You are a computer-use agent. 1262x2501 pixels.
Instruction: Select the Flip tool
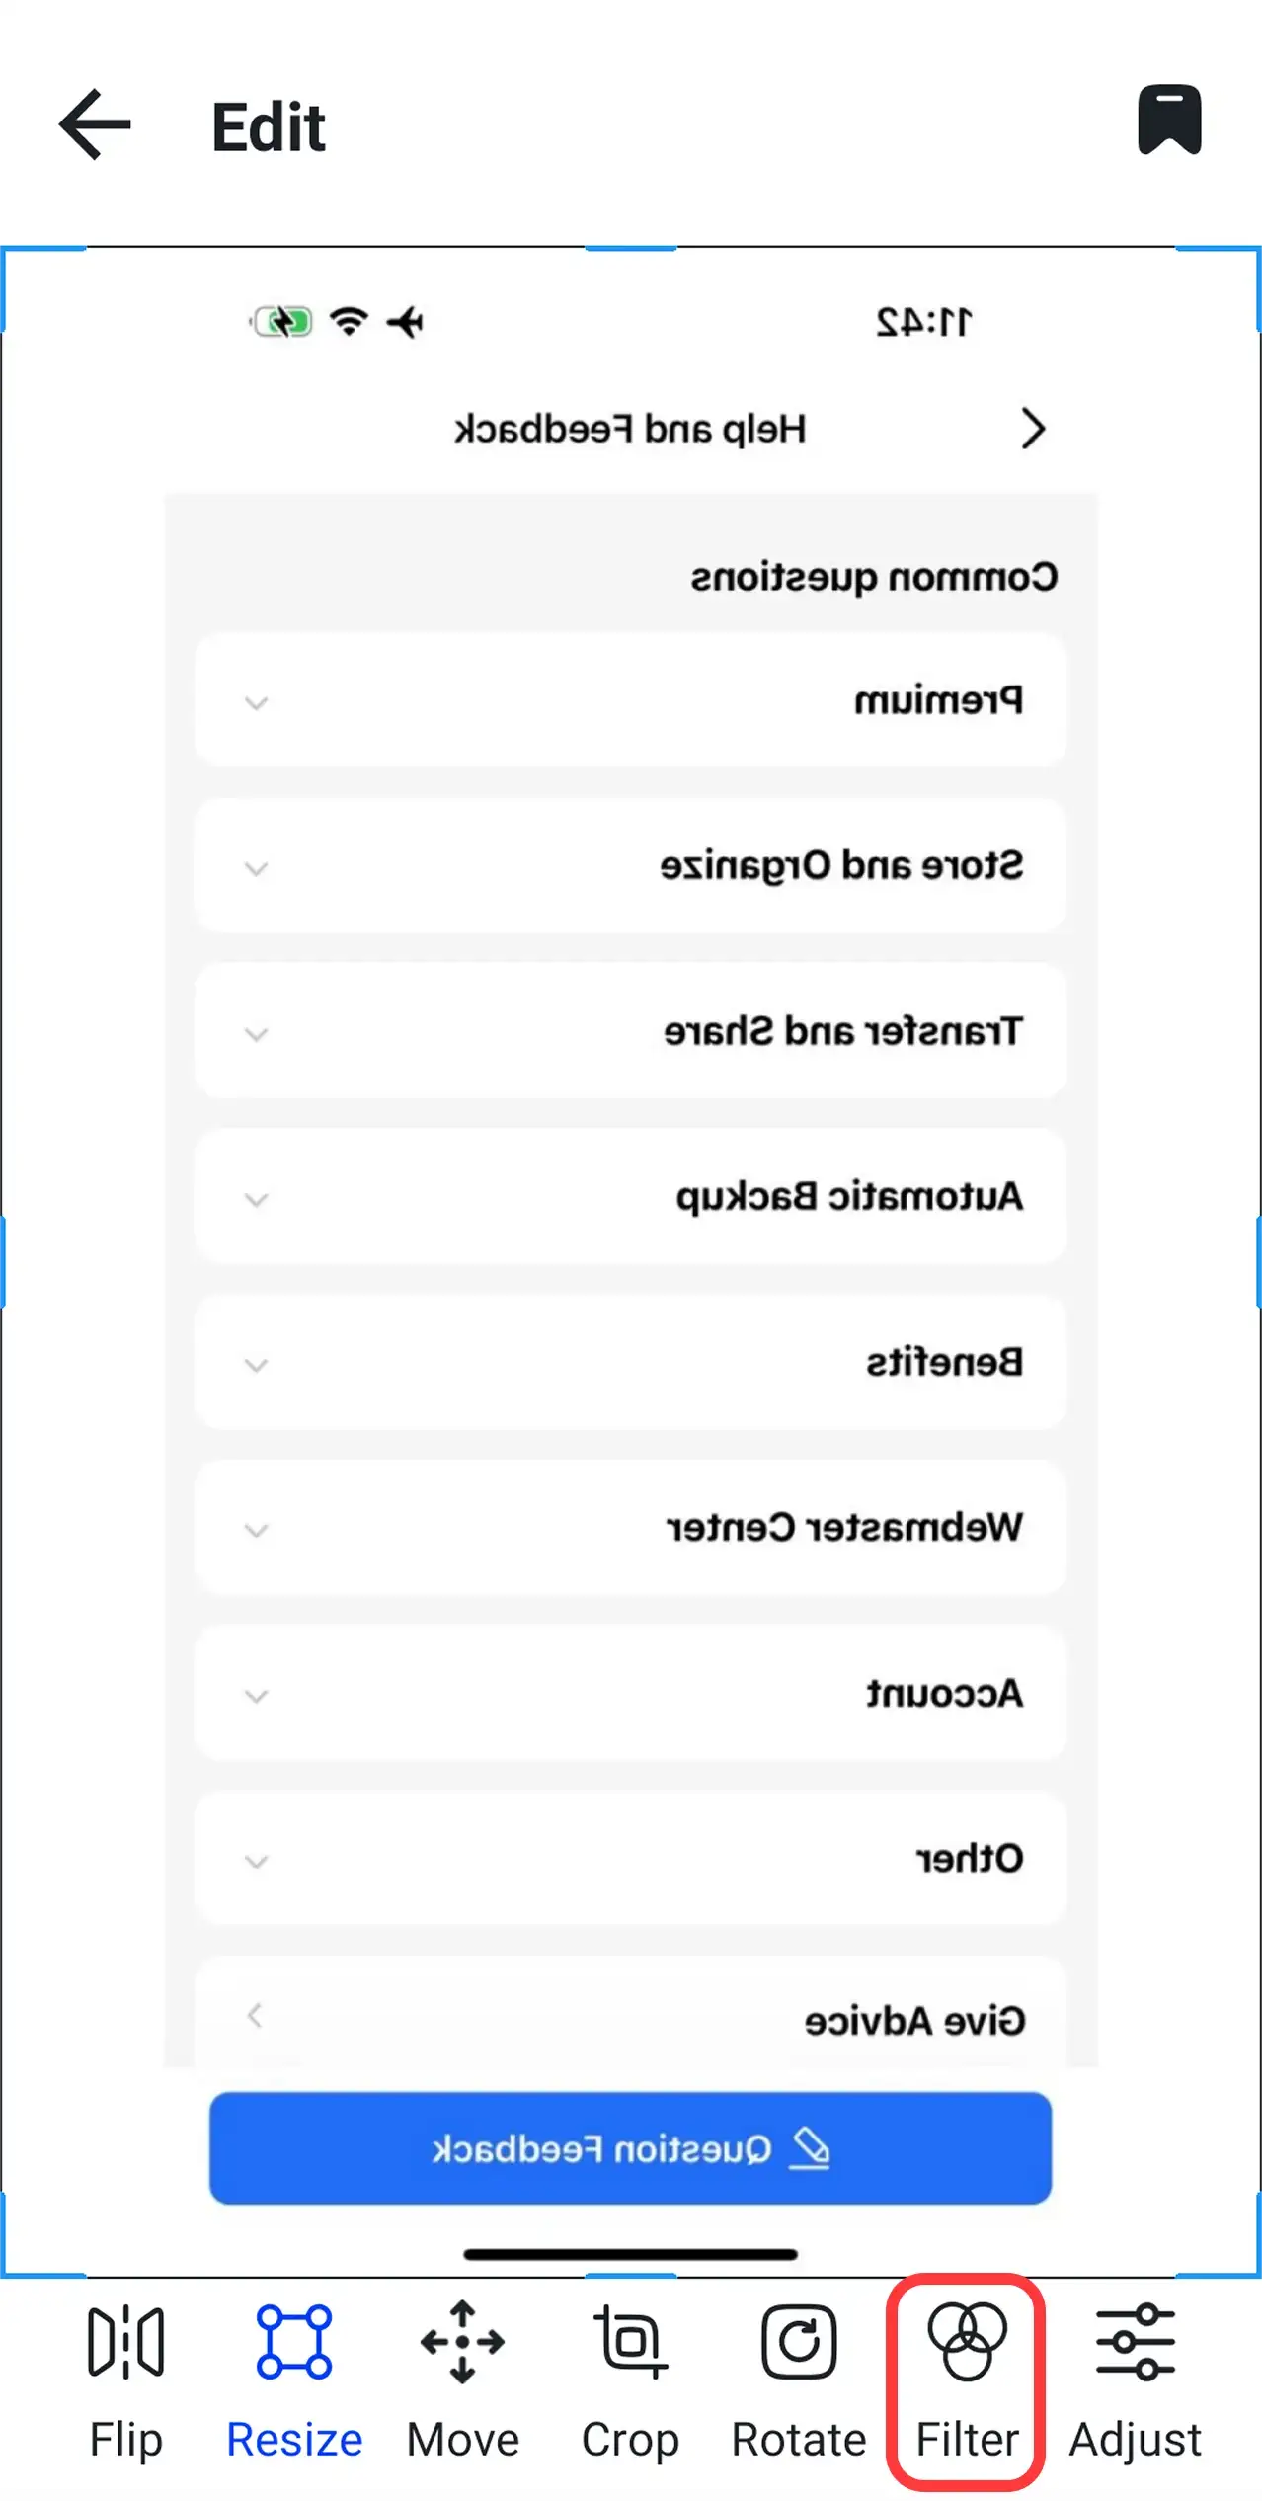(125, 2371)
